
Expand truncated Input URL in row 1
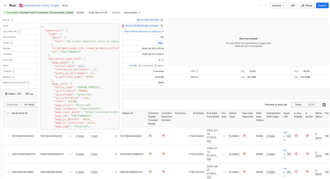pyautogui.click(x=289, y=136)
